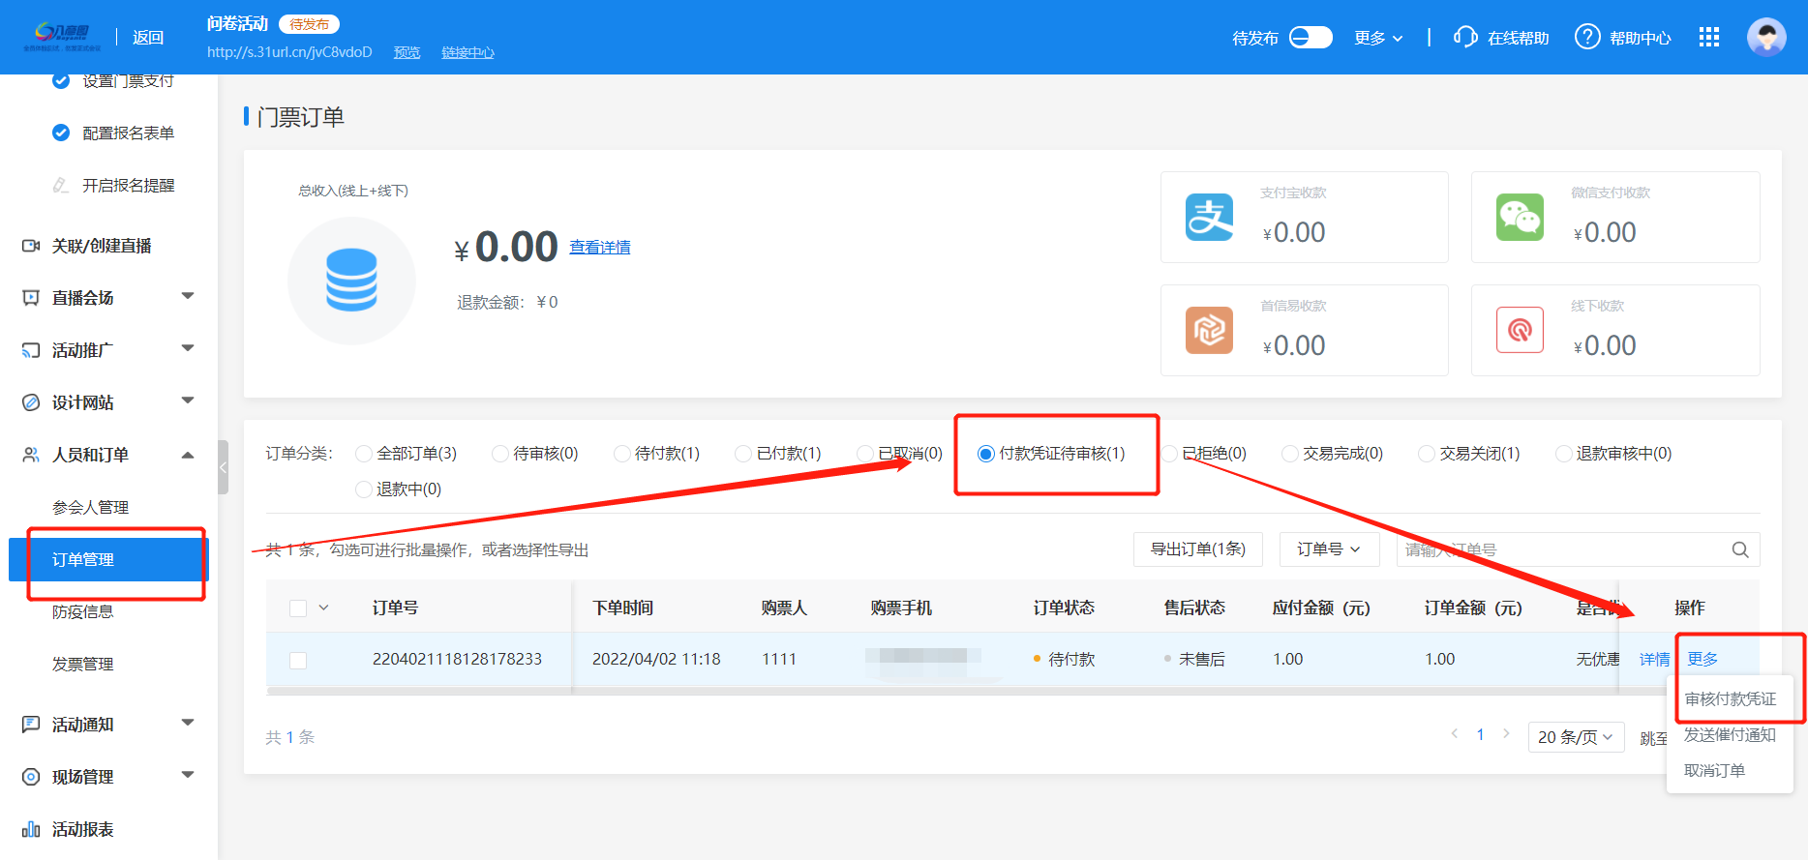Click the blue database total income icon
This screenshot has height=860, width=1808.
point(351,281)
